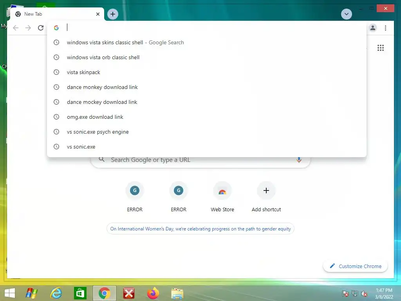Image resolution: width=401 pixels, height=301 pixels.
Task: Launch Firefox from taskbar
Action: point(153,293)
